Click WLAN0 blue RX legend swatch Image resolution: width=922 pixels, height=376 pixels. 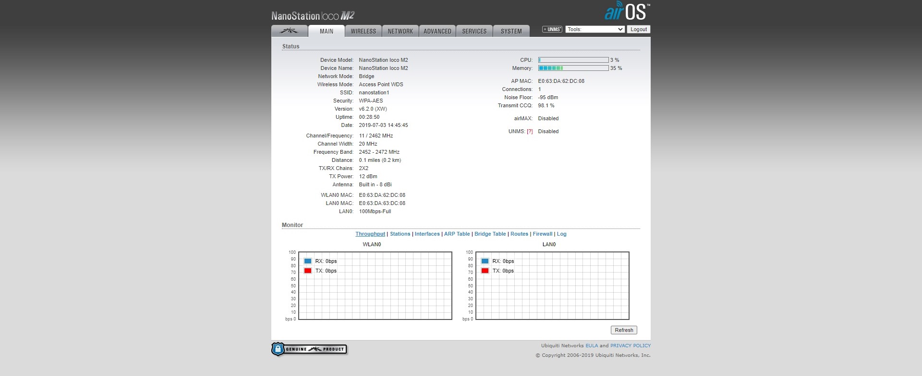coord(308,261)
